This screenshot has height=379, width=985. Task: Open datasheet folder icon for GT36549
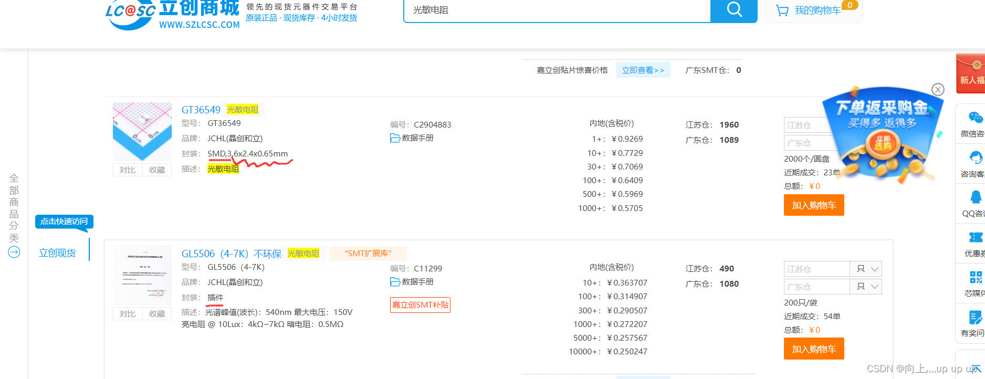tap(395, 138)
